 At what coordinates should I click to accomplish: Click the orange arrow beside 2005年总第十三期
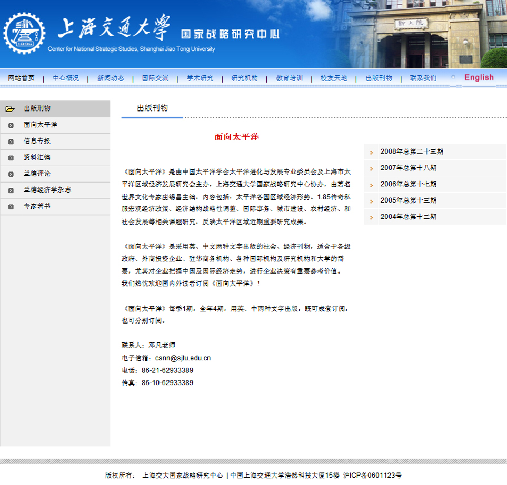372,201
